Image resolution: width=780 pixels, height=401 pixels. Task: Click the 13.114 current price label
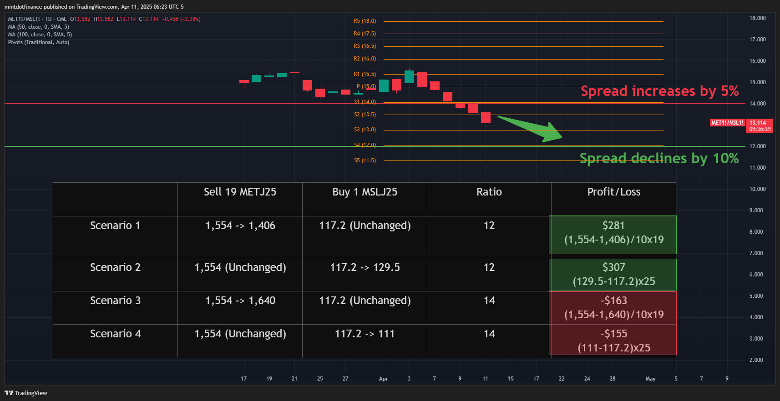[758, 123]
